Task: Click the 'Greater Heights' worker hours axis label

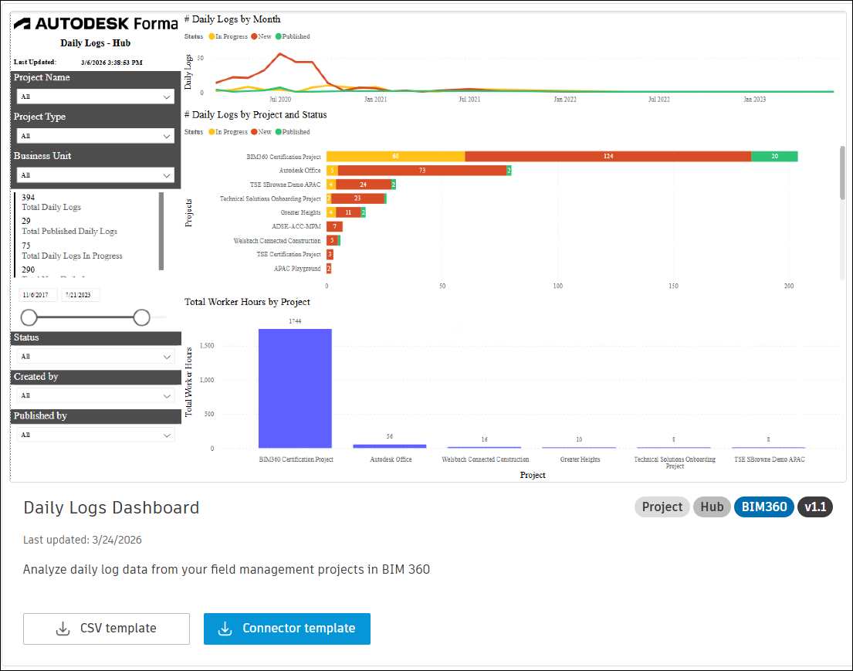Action: (x=580, y=459)
